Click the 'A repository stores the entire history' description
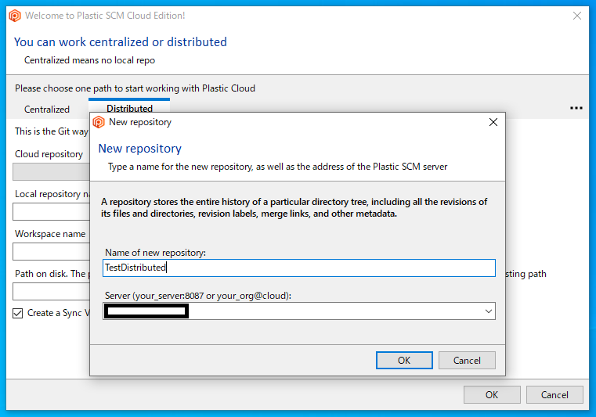 [x=294, y=207]
